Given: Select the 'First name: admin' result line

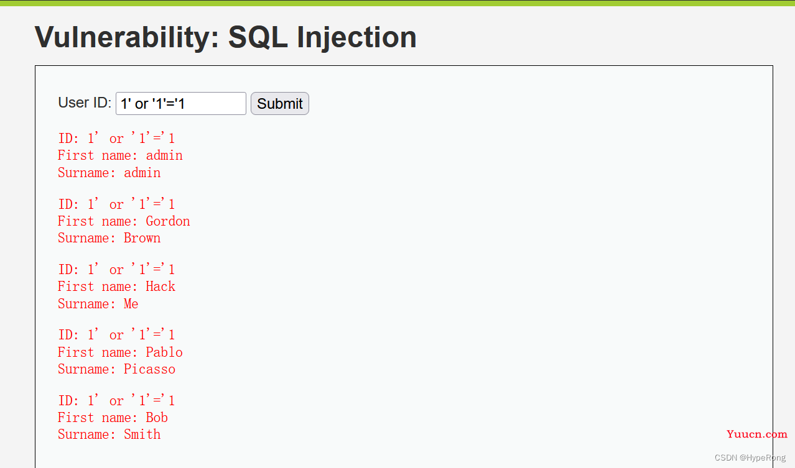Looking at the screenshot, I should coord(120,155).
